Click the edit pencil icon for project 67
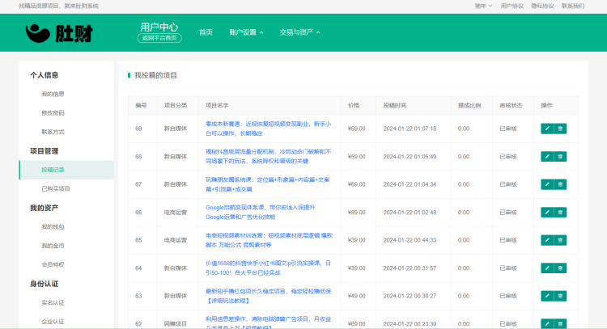The width and height of the screenshot is (607, 329). coord(547,184)
